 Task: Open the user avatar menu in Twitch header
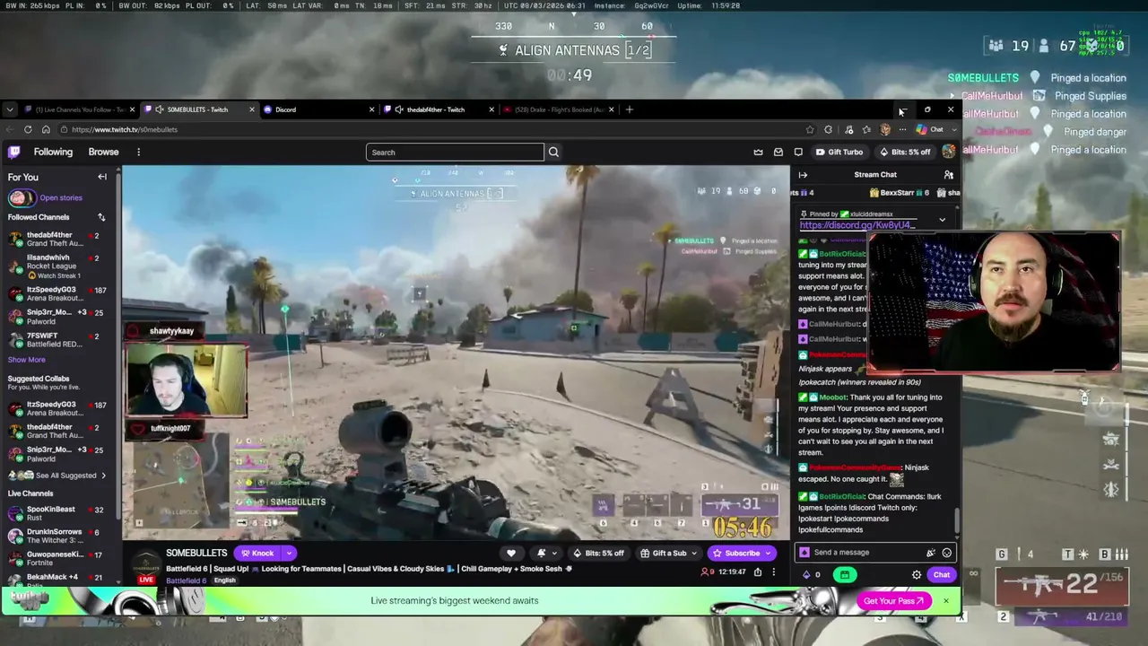[948, 153]
